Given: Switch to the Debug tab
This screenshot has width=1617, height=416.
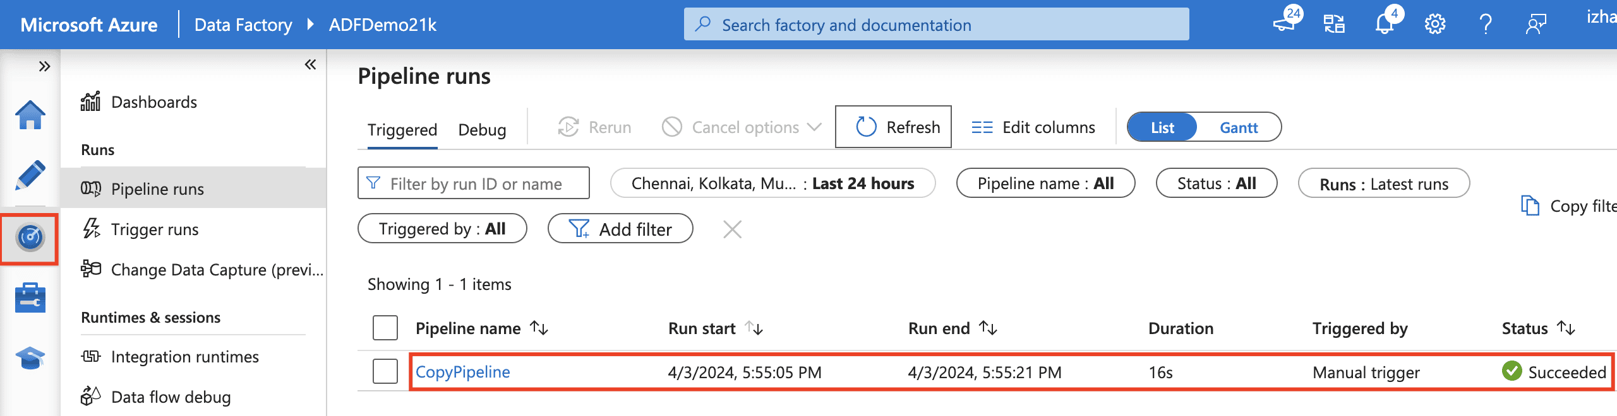Looking at the screenshot, I should coord(482,130).
